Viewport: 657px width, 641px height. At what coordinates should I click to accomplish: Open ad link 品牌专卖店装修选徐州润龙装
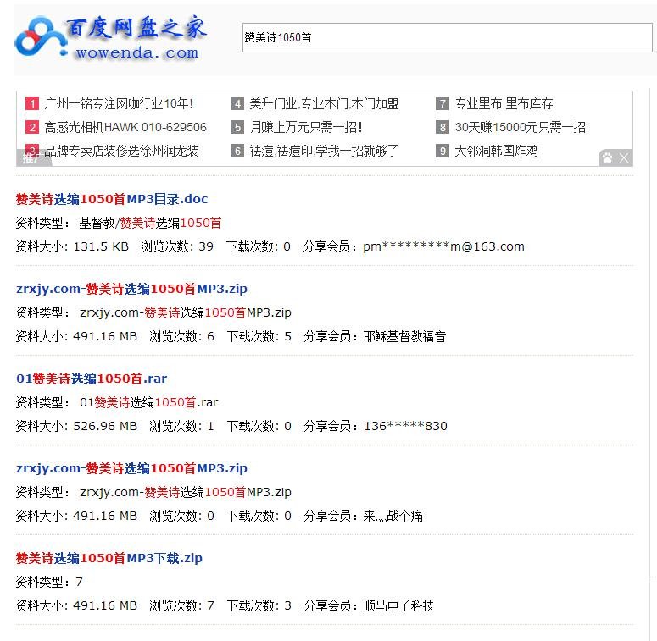pyautogui.click(x=121, y=151)
